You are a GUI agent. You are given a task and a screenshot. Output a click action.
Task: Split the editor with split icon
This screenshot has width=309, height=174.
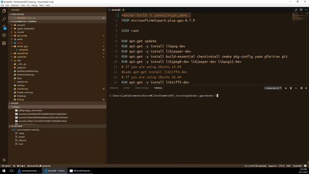[x=301, y=10]
